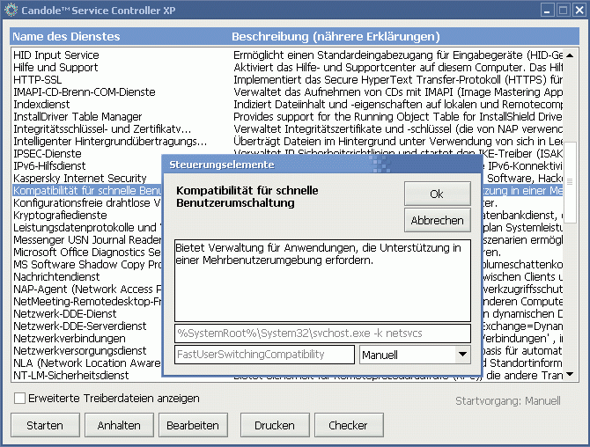The height and width of the screenshot is (447, 590).
Task: Click the Ok button in dialog
Action: (437, 194)
